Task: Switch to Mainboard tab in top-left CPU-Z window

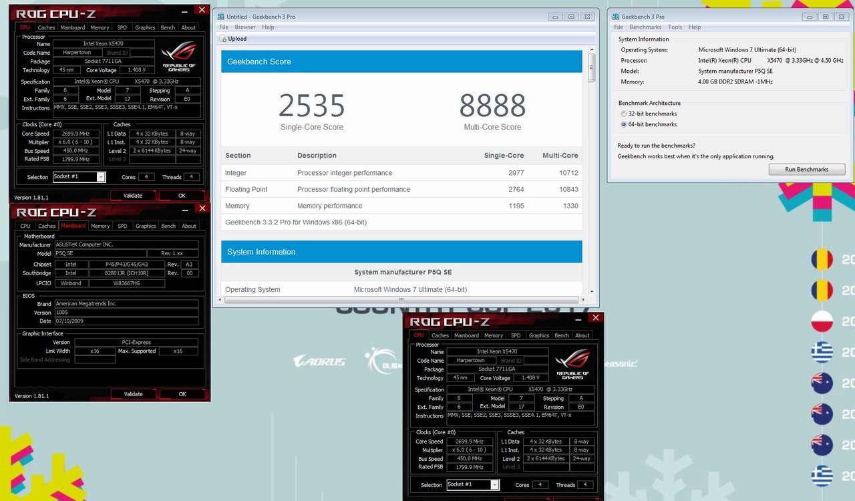Action: click(73, 27)
